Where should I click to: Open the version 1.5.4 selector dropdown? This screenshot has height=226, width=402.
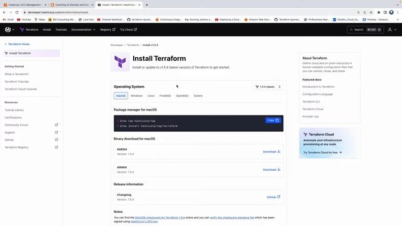(x=268, y=87)
